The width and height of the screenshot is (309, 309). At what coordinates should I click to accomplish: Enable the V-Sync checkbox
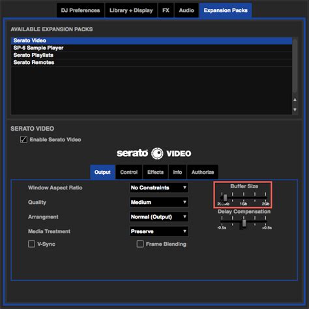point(31,244)
